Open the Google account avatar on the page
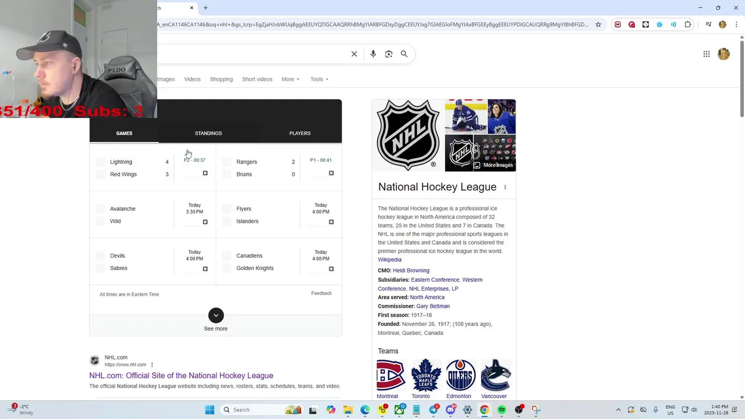 (x=724, y=54)
